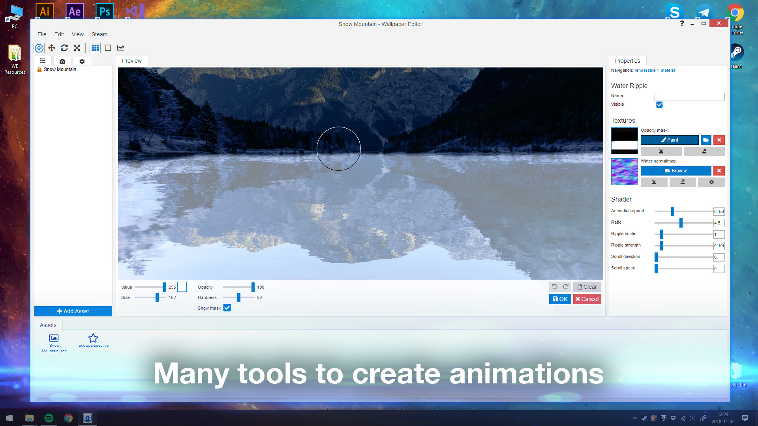Expand Assets panel section
This screenshot has width=758, height=426.
49,325
